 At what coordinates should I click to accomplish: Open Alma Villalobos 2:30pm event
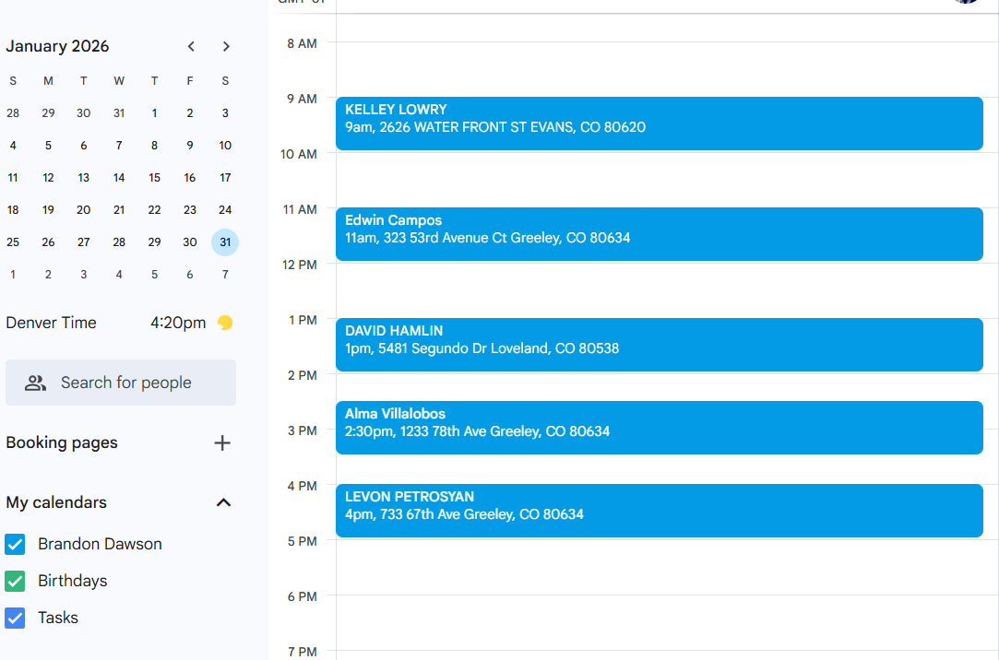(x=659, y=427)
